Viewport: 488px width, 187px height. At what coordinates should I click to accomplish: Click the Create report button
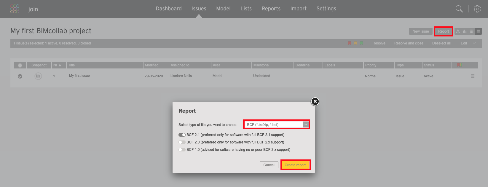coord(295,165)
